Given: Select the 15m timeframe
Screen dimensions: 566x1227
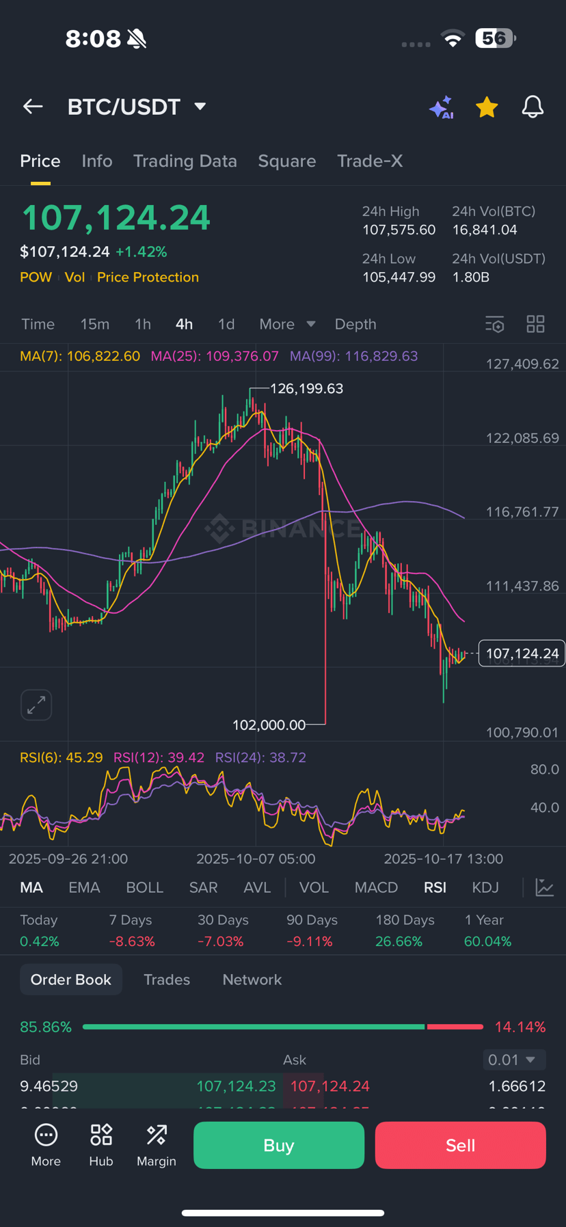Looking at the screenshot, I should coord(95,324).
